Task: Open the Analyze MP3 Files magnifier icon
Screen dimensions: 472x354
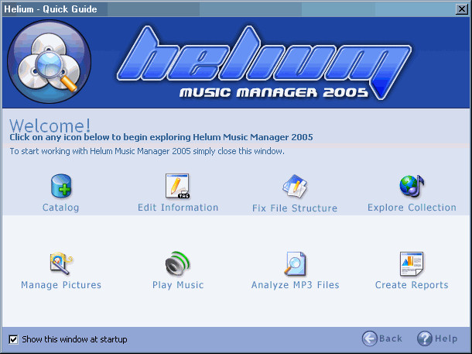Action: coord(295,263)
